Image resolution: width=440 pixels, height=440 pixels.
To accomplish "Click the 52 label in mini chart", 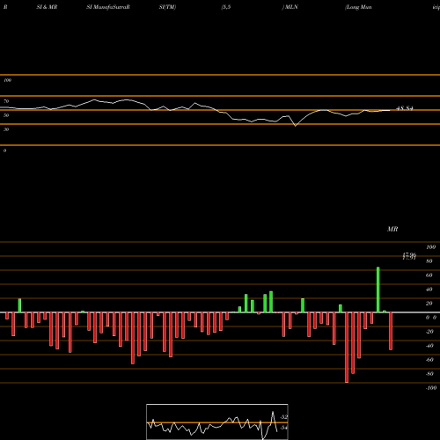I will (x=284, y=417).
